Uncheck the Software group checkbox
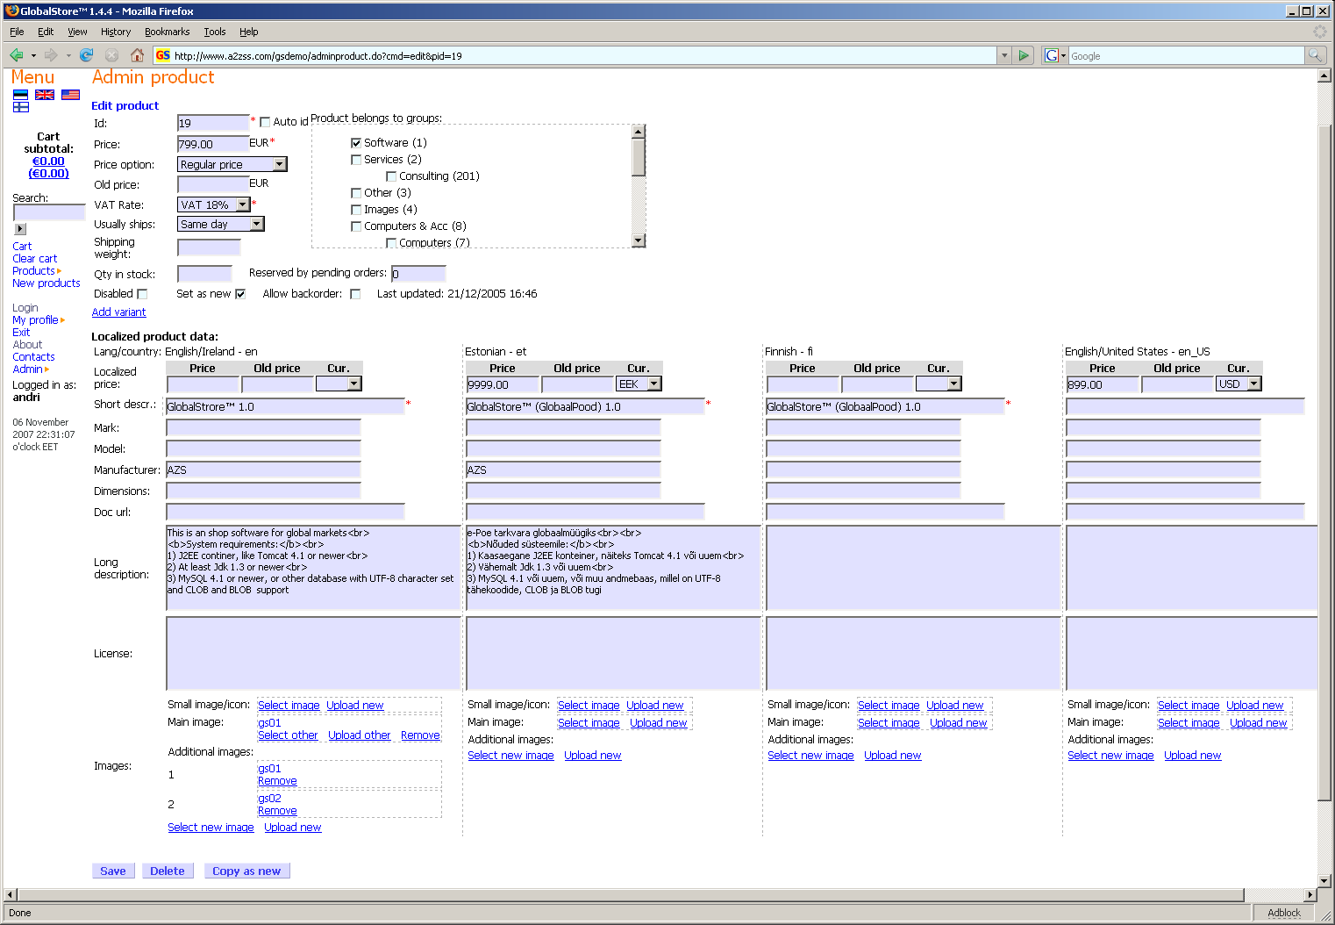 356,142
